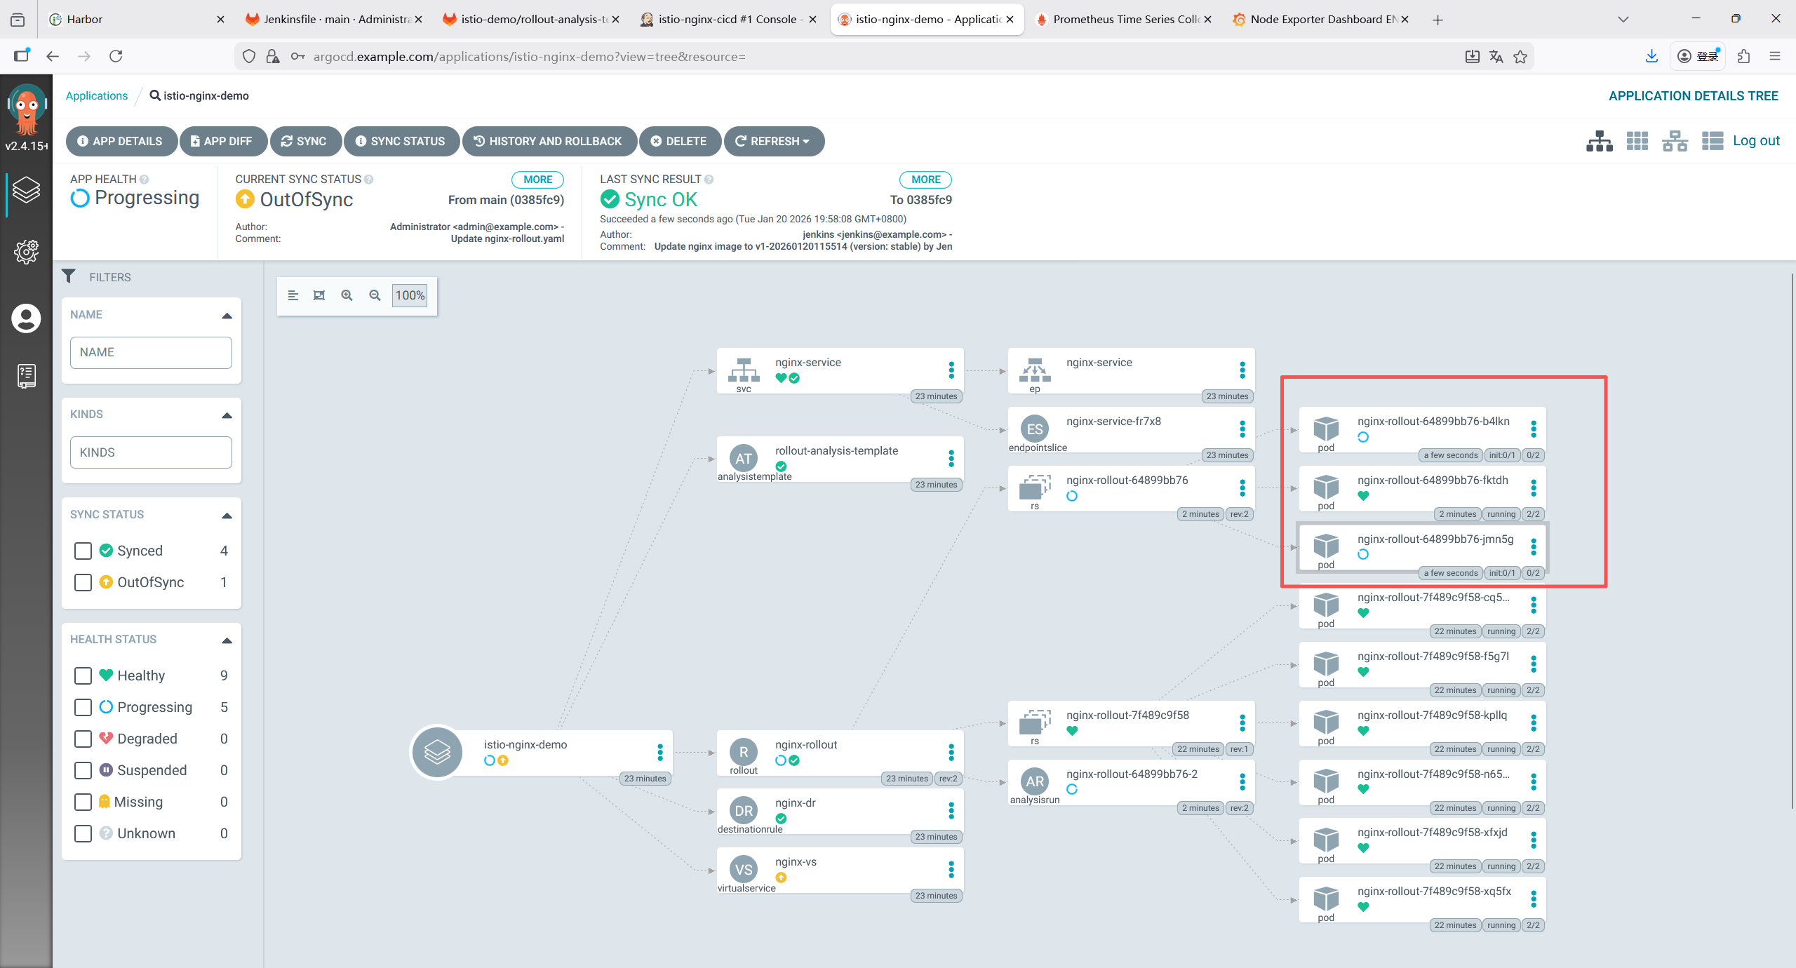Check the Synced filter checkbox
Image resolution: width=1796 pixels, height=968 pixels.
tap(83, 551)
